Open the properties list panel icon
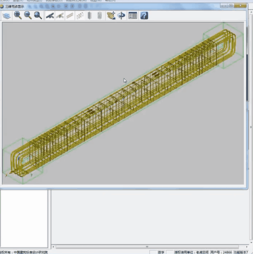 (x=133, y=16)
